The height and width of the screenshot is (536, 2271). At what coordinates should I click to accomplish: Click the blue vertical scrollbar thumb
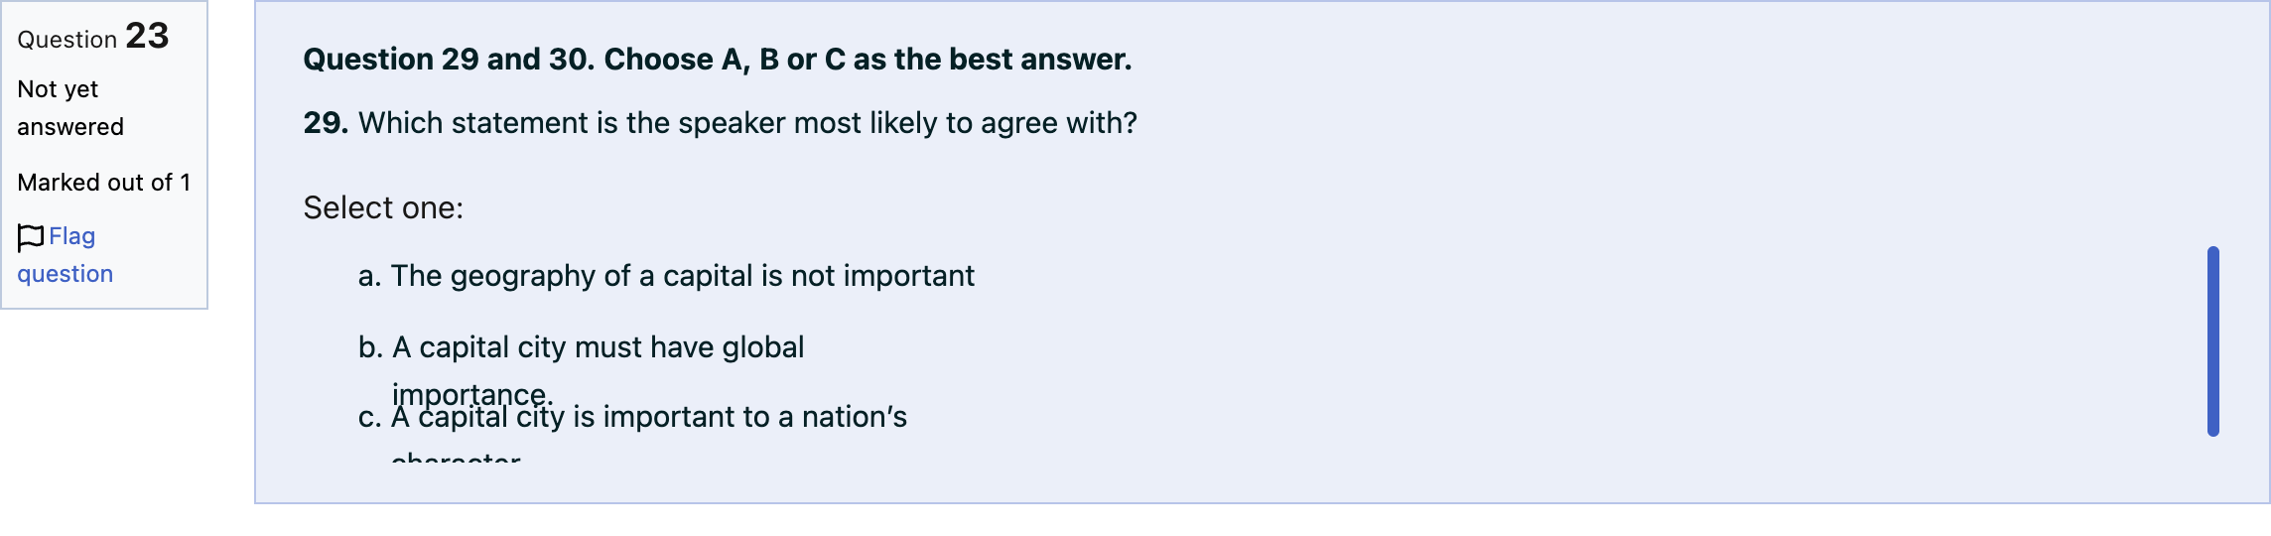click(x=2212, y=341)
